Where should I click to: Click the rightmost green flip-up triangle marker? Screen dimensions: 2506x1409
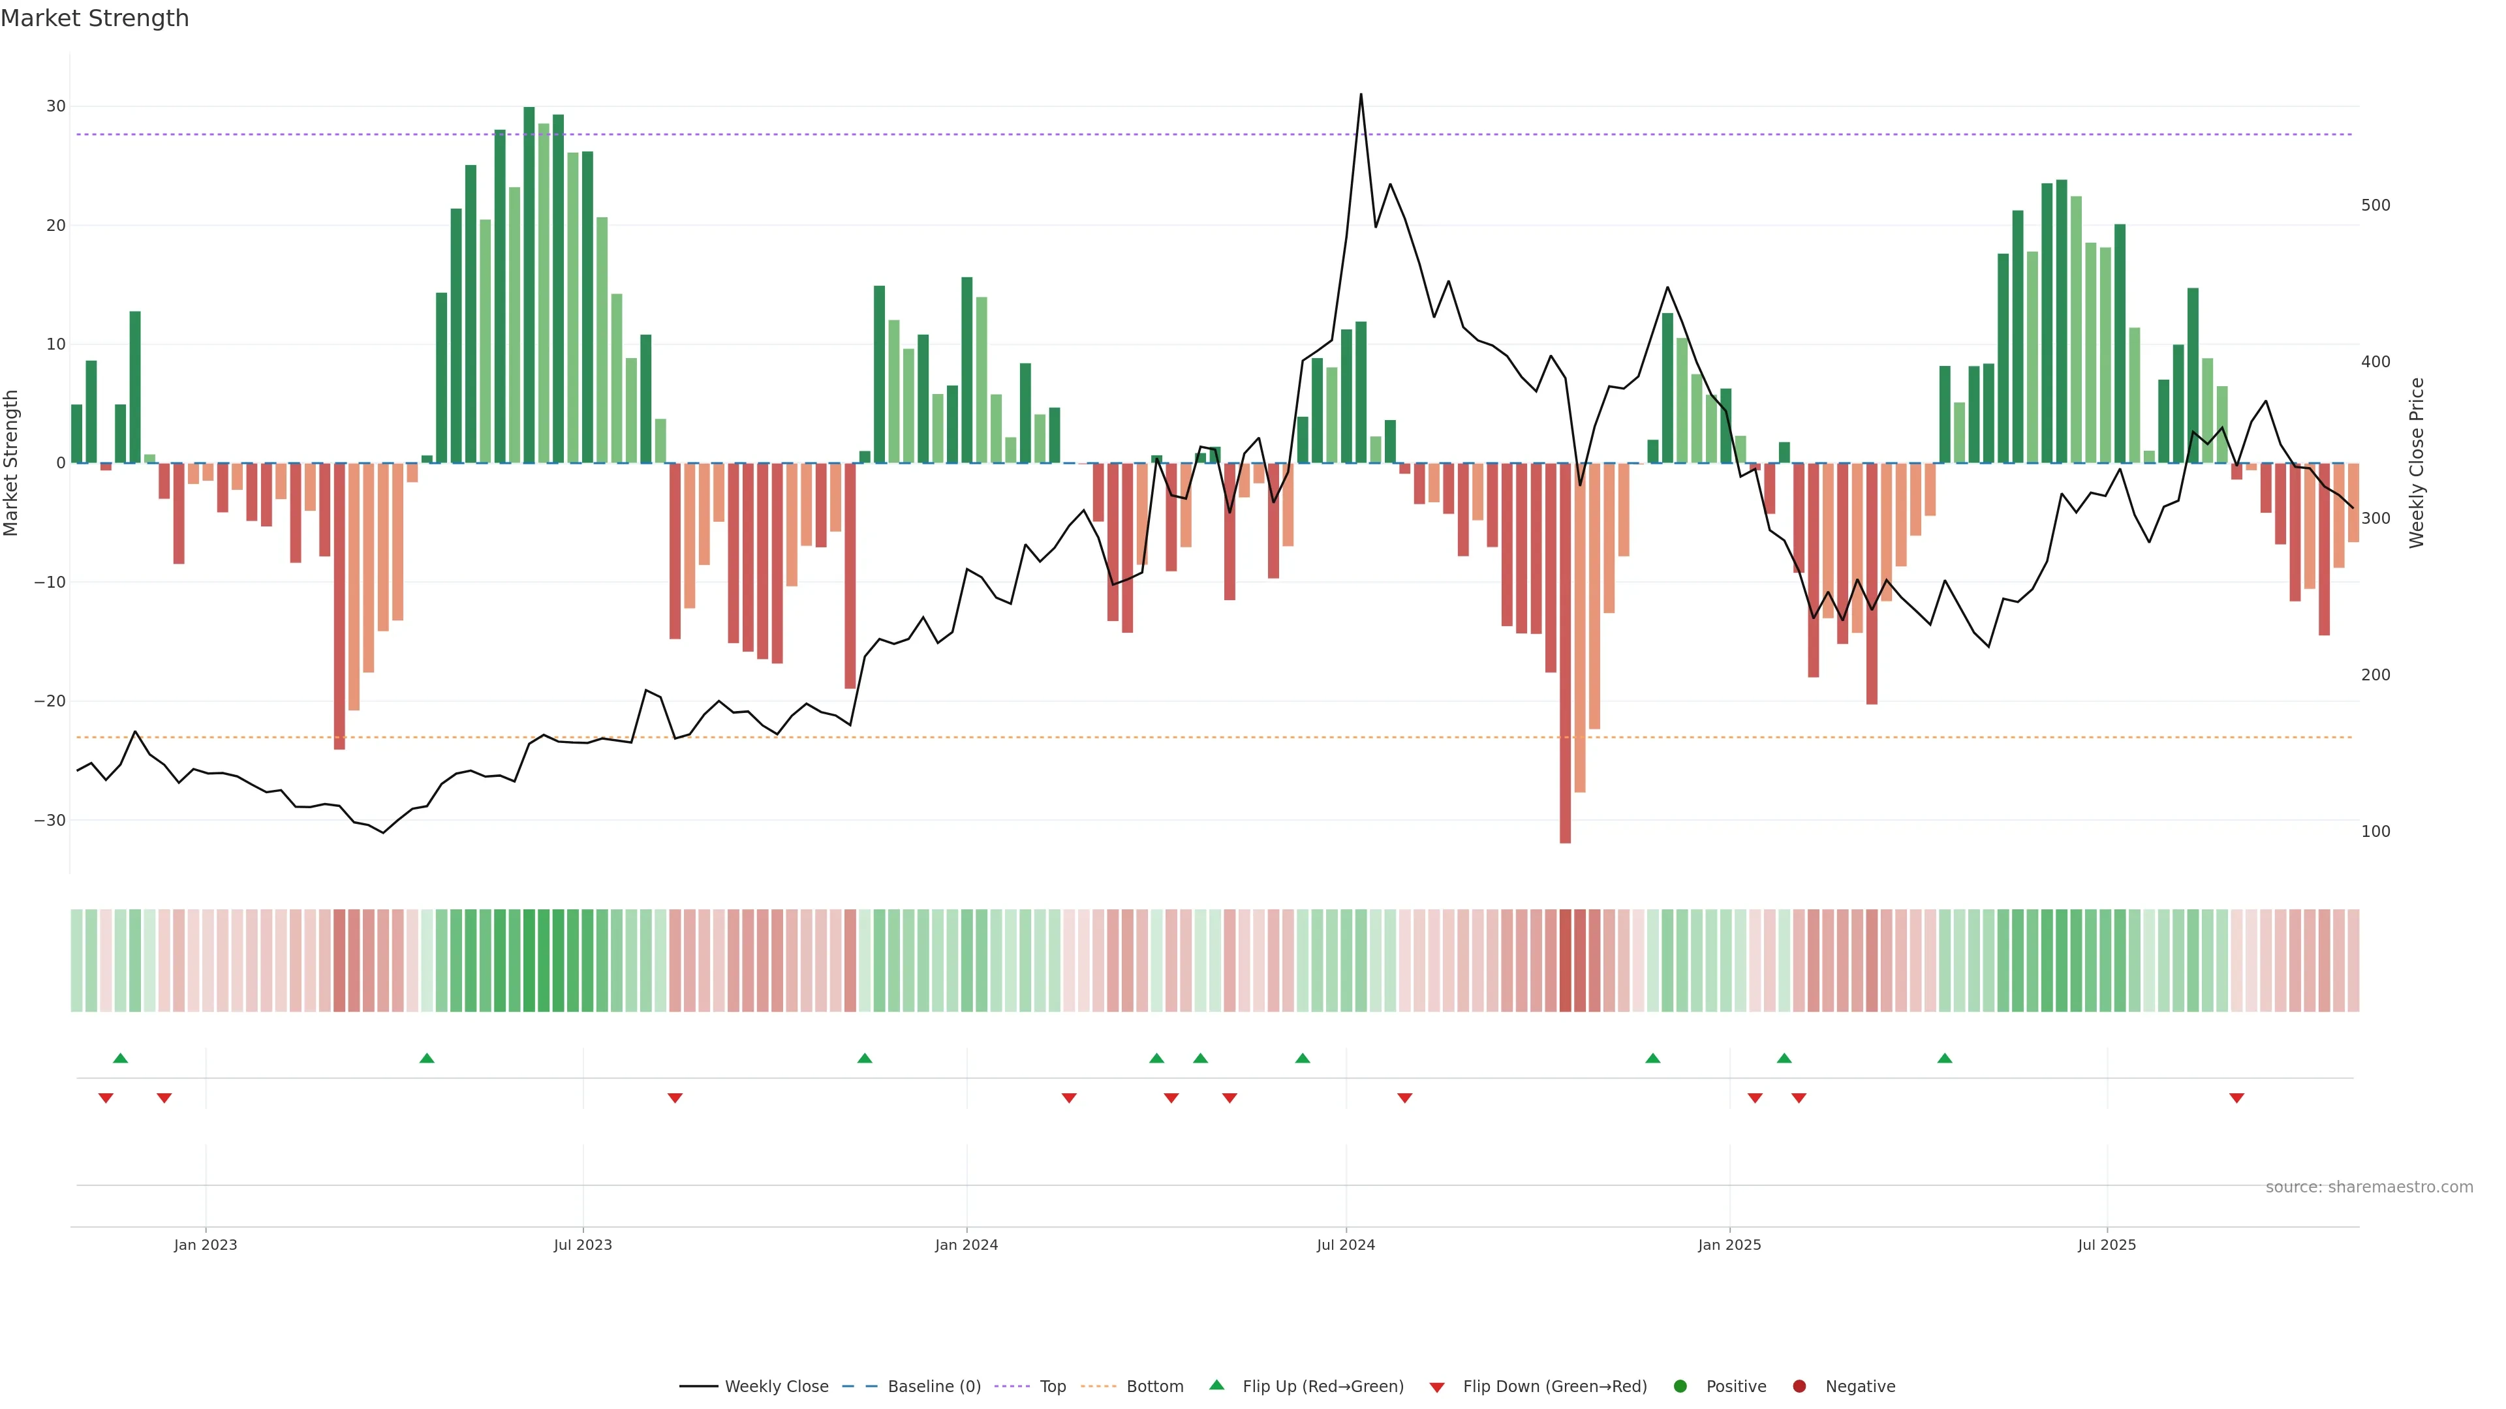point(1945,1058)
